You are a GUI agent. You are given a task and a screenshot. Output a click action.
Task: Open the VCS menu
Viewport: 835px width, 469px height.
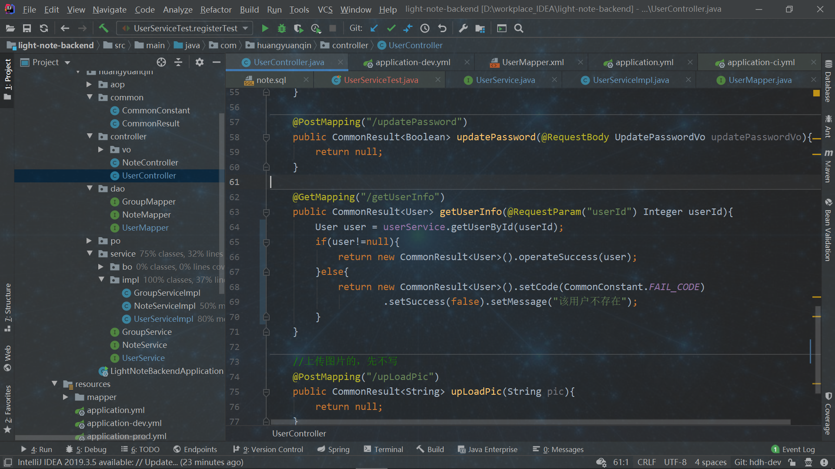pos(325,9)
